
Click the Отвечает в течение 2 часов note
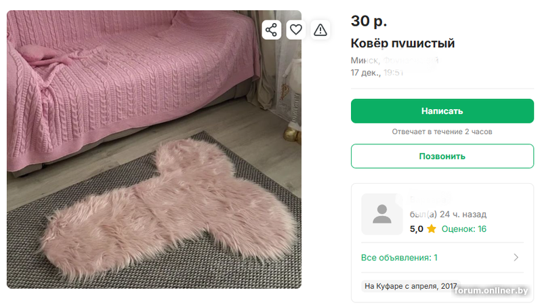click(x=442, y=131)
